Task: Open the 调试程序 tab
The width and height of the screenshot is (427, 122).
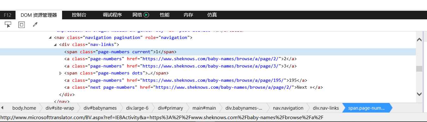Action: click(112, 15)
